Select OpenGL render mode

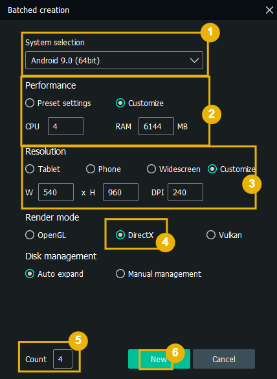pyautogui.click(x=46, y=235)
